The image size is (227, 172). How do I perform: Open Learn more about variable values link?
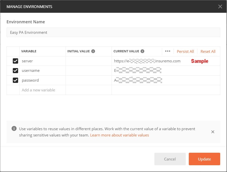click(119, 135)
